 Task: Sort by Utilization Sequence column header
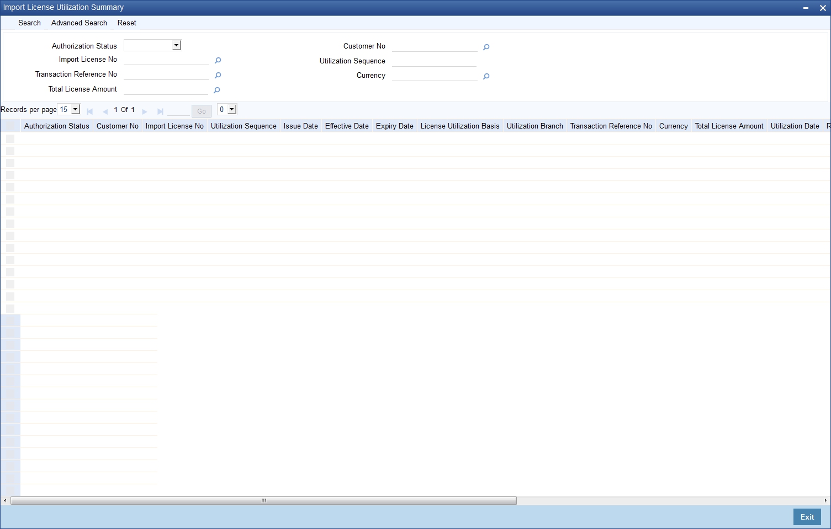click(244, 126)
